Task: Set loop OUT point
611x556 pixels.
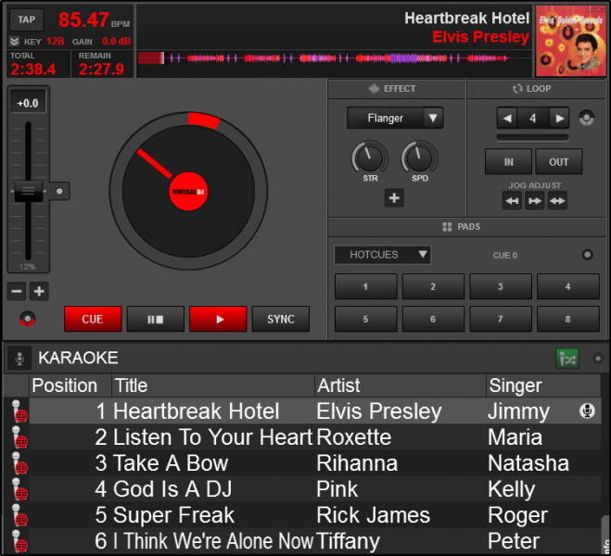Action: pyautogui.click(x=559, y=161)
